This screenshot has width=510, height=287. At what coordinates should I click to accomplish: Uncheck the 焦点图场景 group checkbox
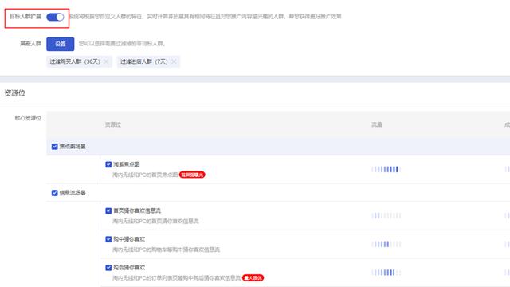[x=55, y=147]
